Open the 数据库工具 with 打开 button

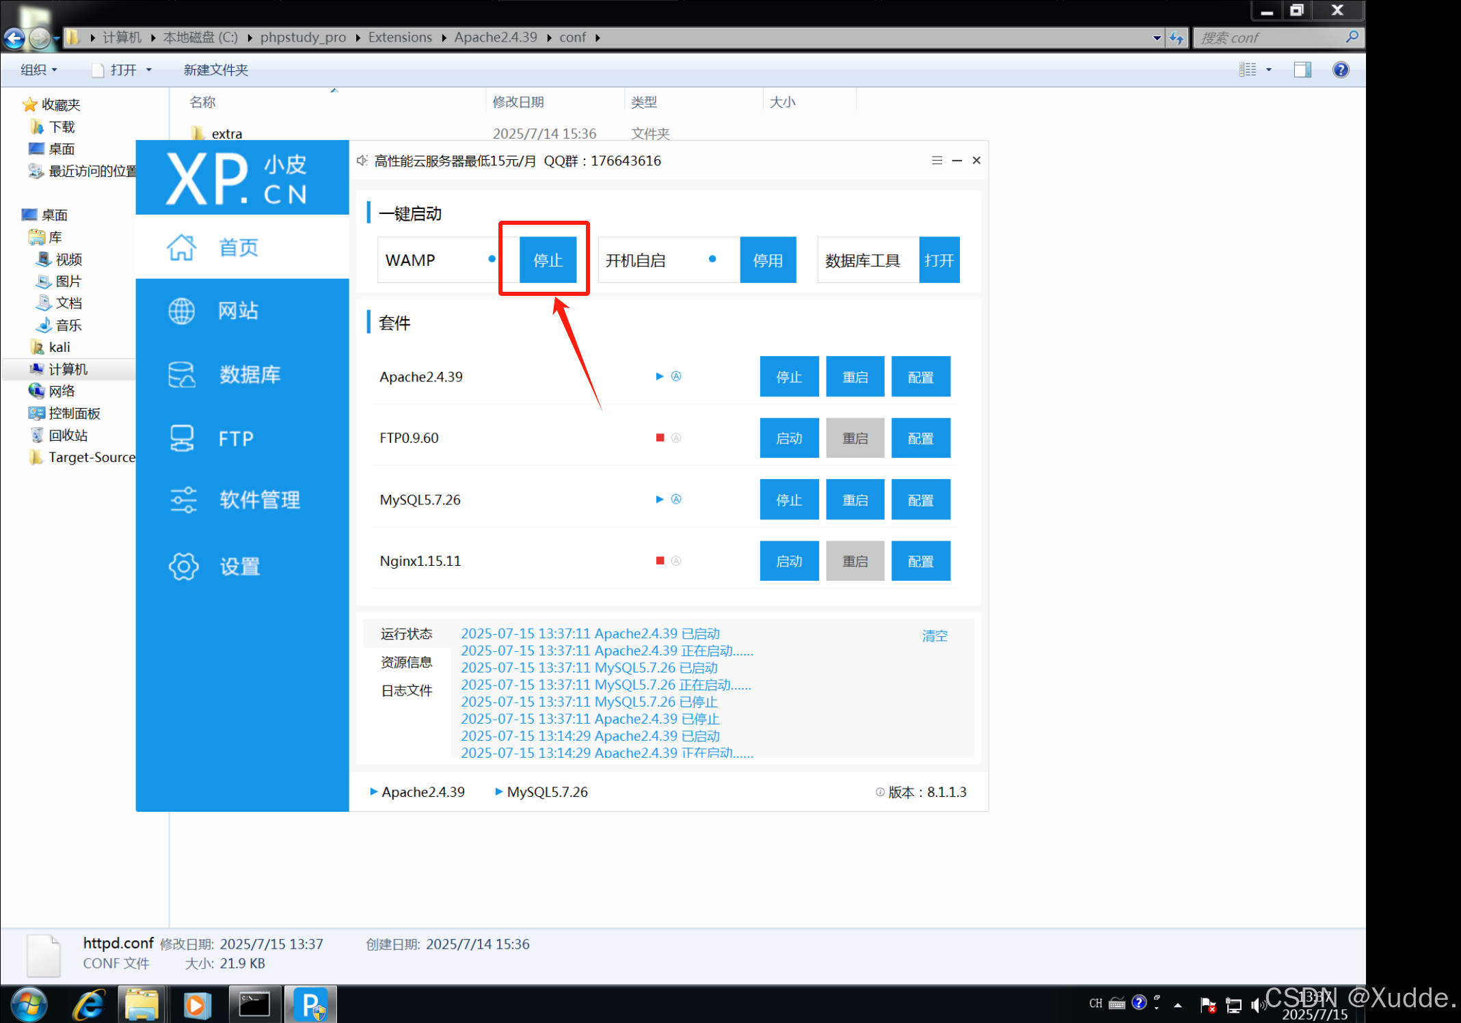939,260
